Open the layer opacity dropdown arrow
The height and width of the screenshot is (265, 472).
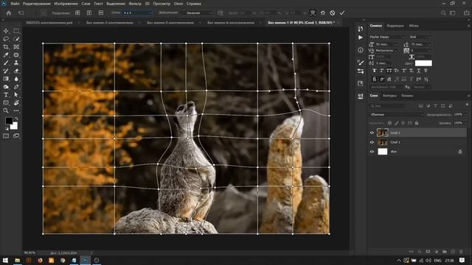tap(465, 115)
